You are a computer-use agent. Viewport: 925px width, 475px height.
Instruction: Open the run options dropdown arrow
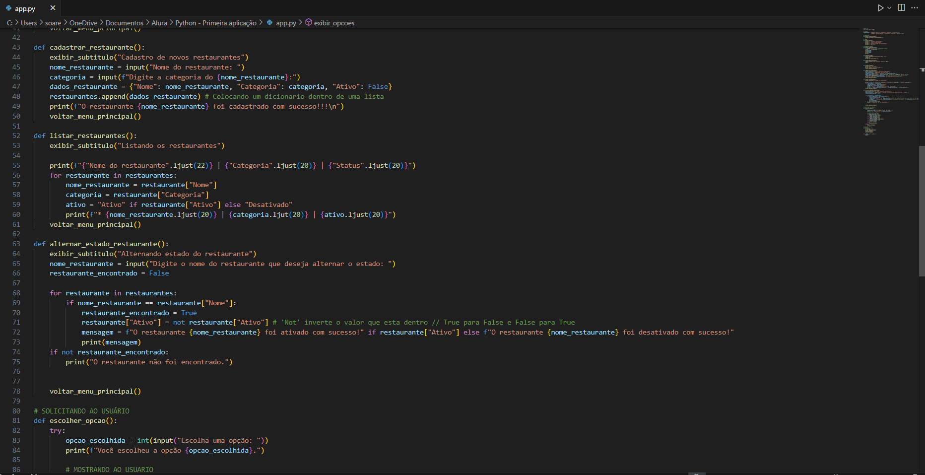coord(889,8)
